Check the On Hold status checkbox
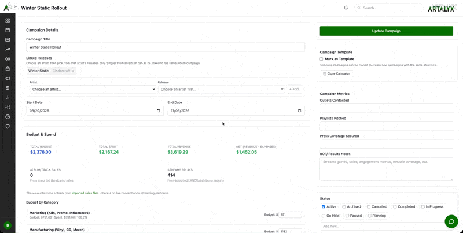This screenshot has width=463, height=233. [324, 216]
